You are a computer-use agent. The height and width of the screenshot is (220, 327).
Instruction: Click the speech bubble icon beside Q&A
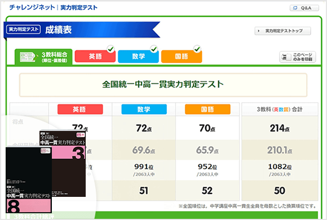point(295,8)
